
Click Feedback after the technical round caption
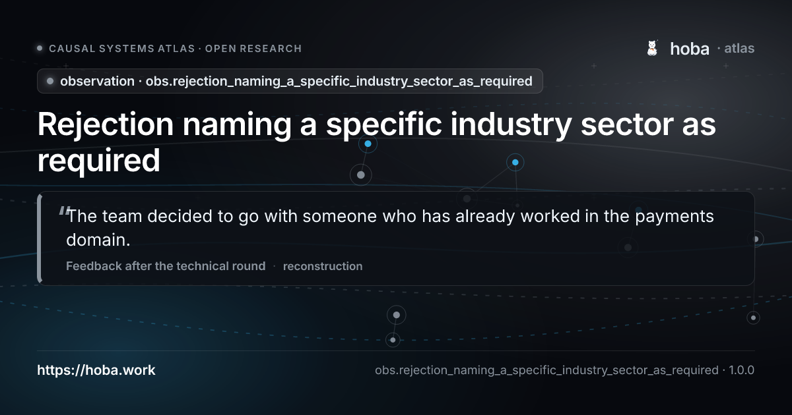pos(166,266)
